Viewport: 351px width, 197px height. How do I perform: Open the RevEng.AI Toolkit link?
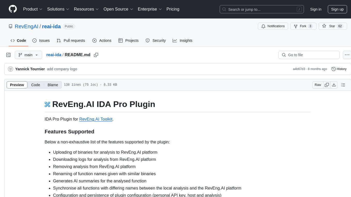tap(96, 119)
